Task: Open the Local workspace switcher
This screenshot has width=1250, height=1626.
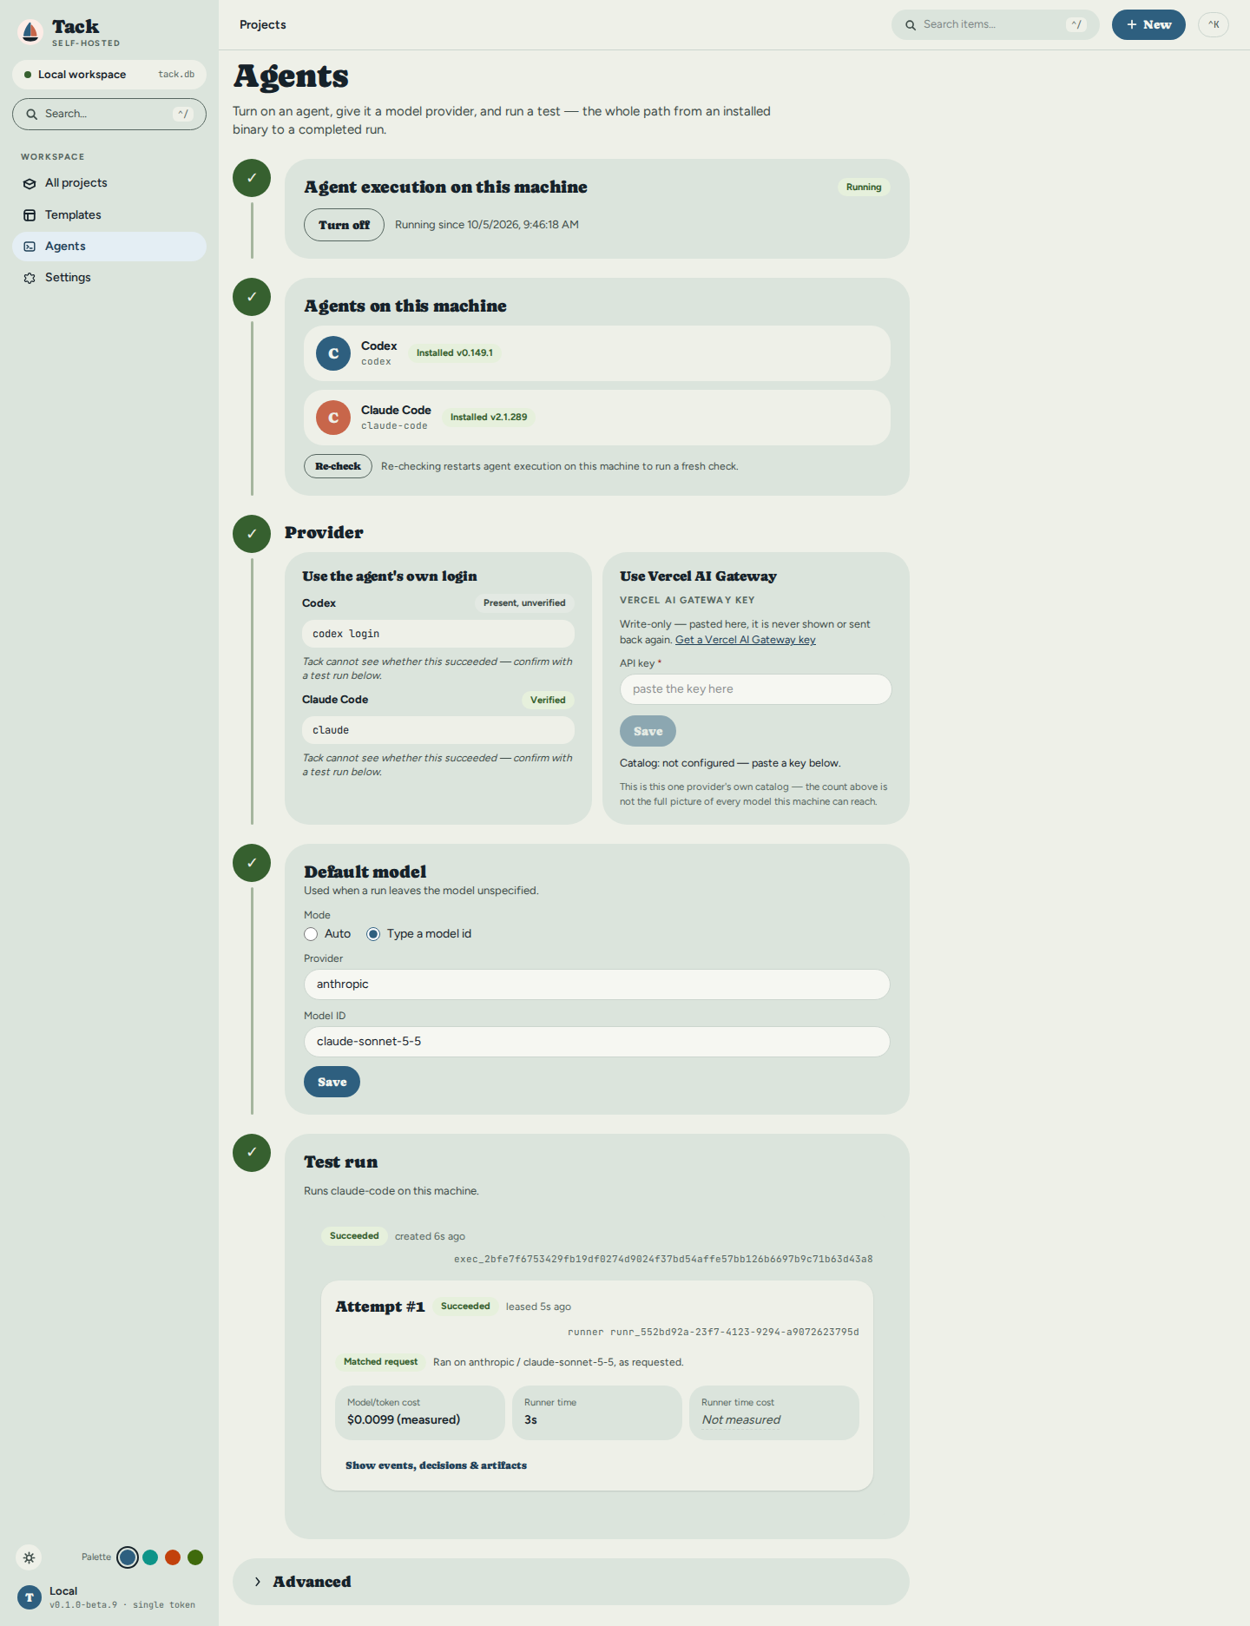Action: 109,75
